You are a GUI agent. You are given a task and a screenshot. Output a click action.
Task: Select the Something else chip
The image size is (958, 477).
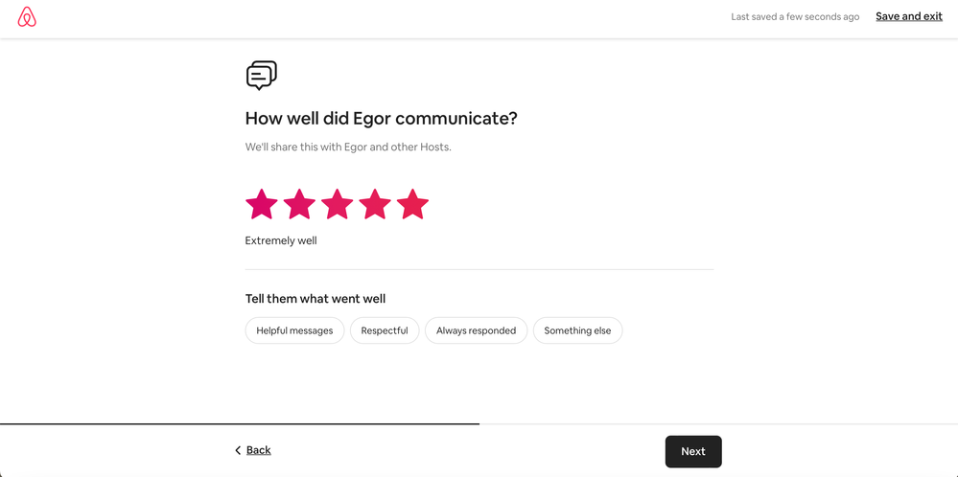click(577, 330)
